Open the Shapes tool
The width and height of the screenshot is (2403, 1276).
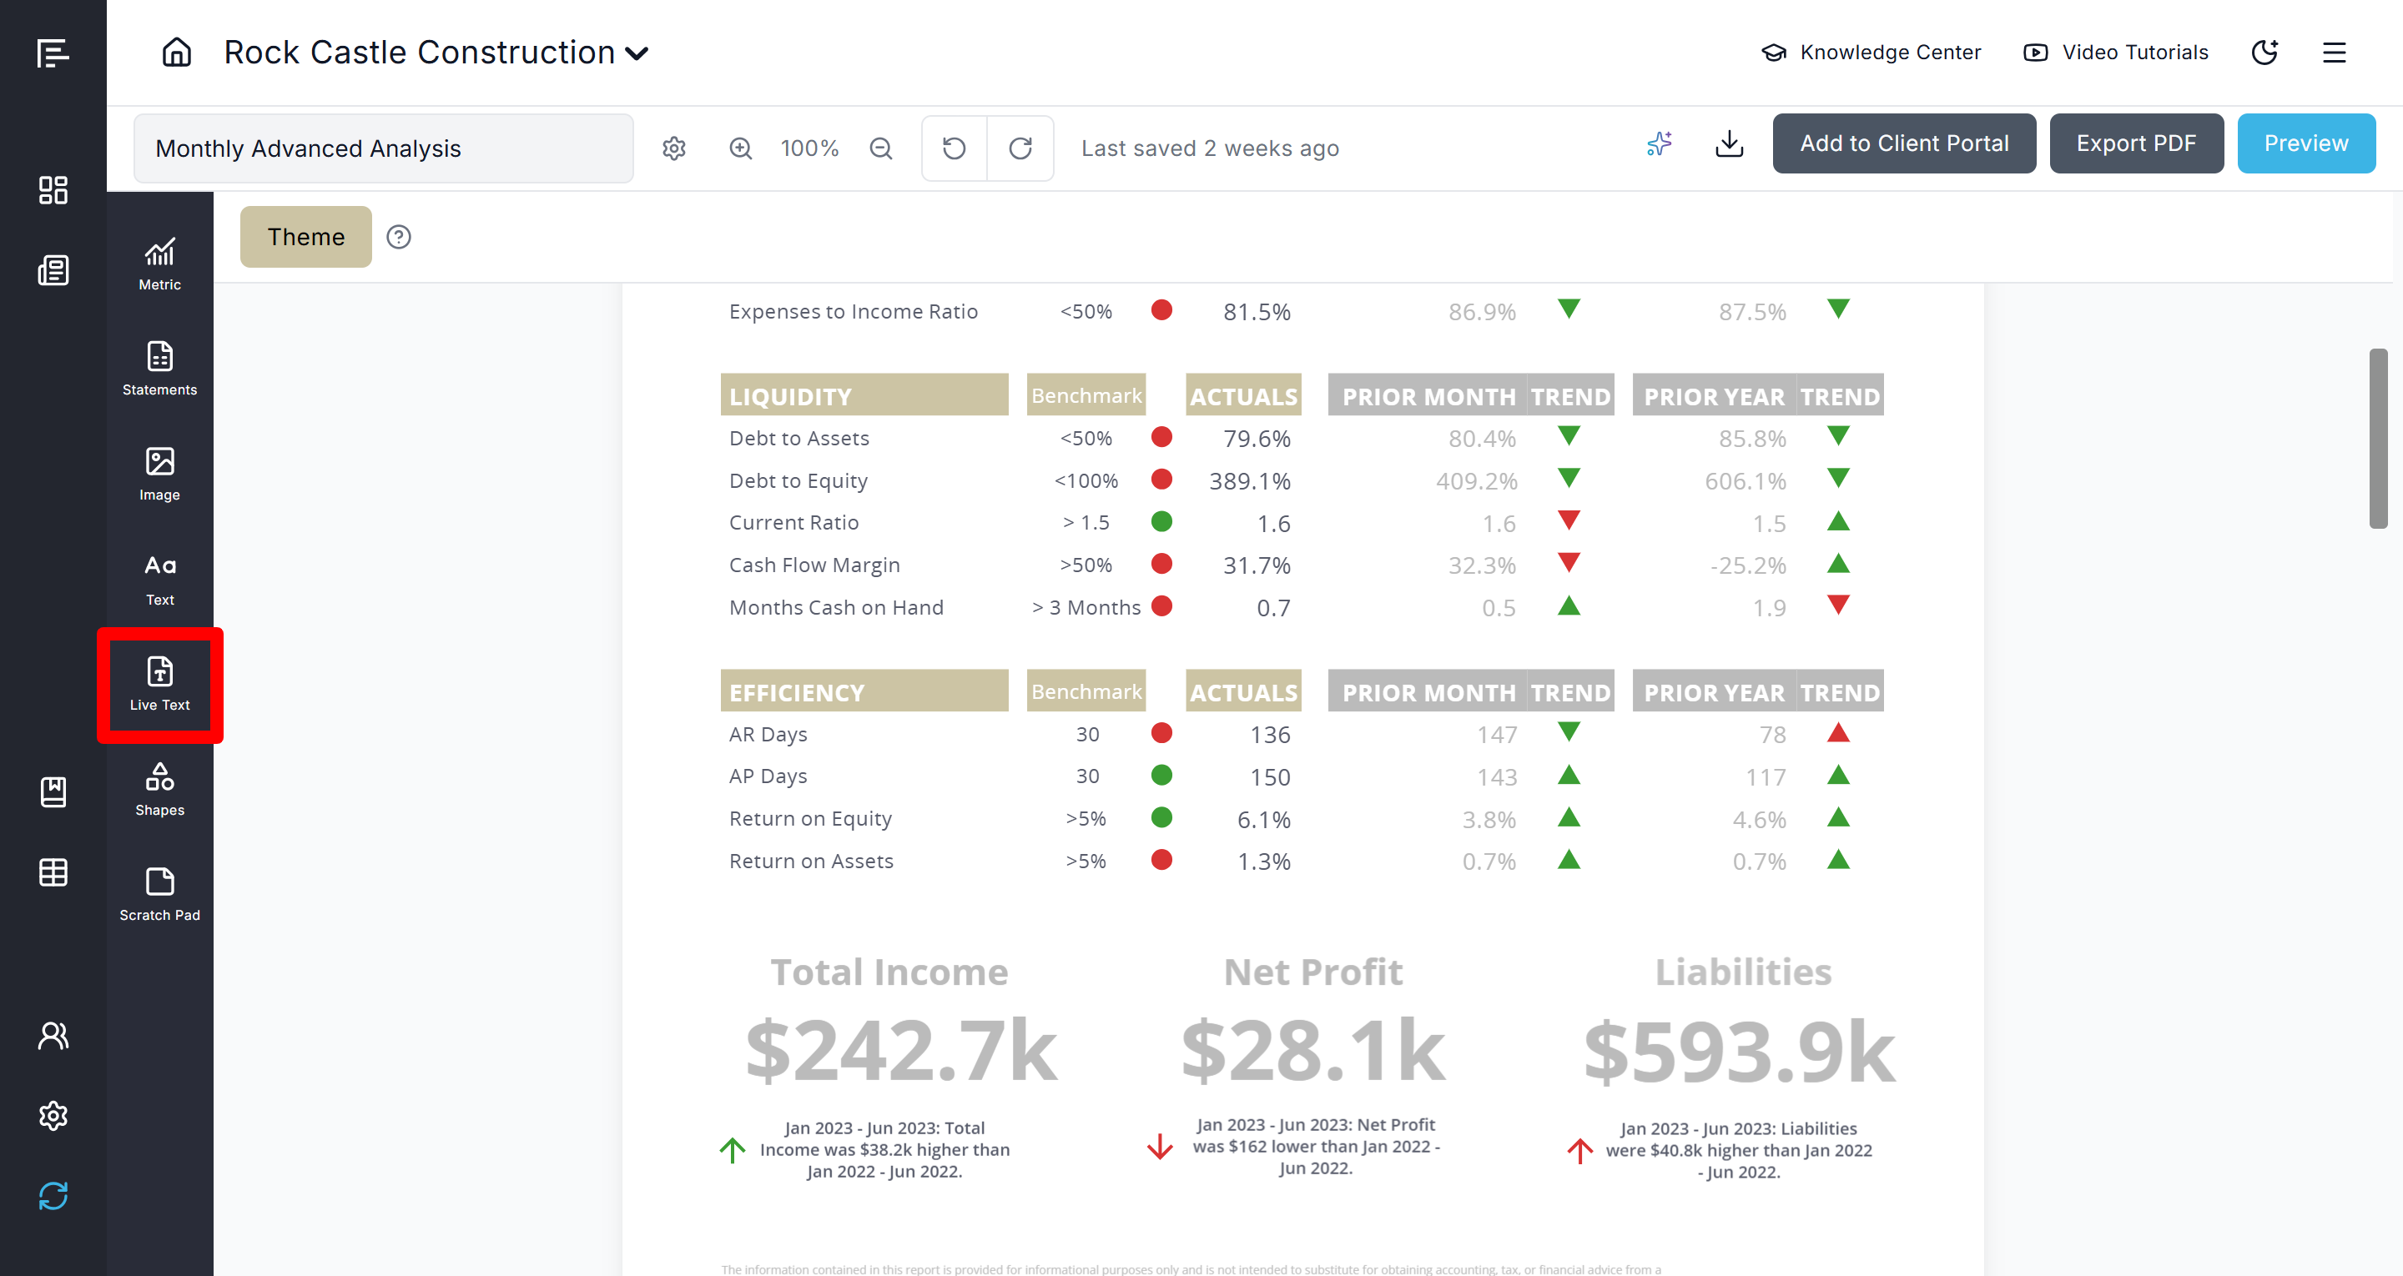tap(159, 789)
